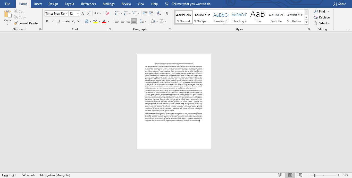The image size is (352, 178).
Task: Increase font size with grow icon
Action: pos(83,13)
